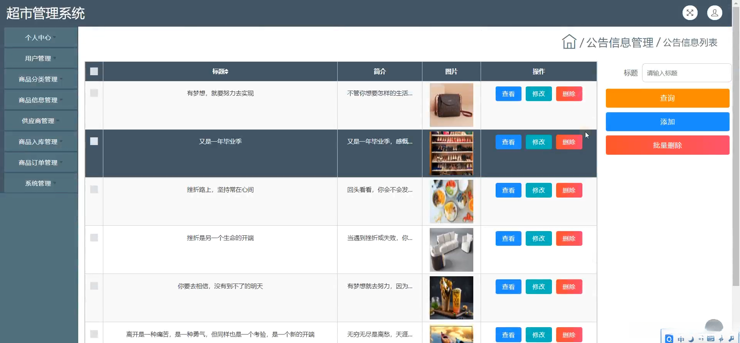Click summary text 不管你想要怎样的生活...
The height and width of the screenshot is (343, 740).
click(380, 93)
